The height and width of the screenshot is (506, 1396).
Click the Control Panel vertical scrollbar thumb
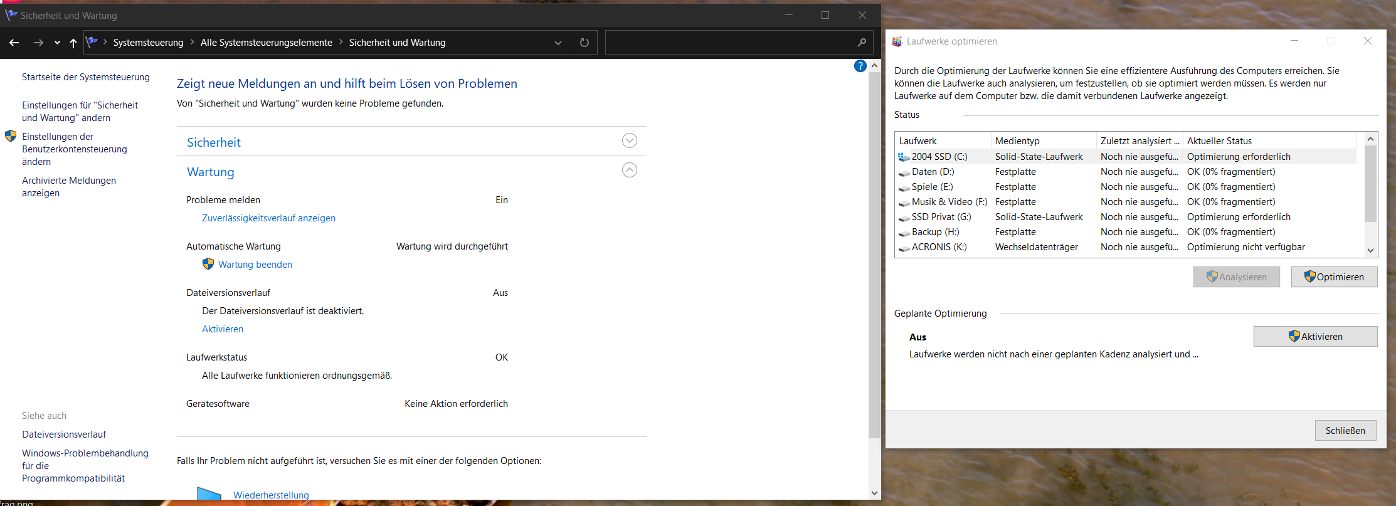pyautogui.click(x=874, y=255)
